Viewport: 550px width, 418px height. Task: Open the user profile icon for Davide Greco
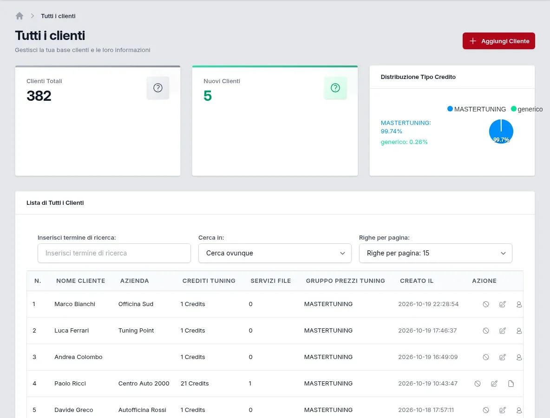(x=519, y=410)
